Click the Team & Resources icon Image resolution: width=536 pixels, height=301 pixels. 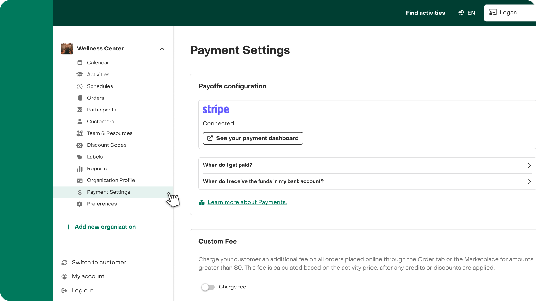(x=80, y=133)
